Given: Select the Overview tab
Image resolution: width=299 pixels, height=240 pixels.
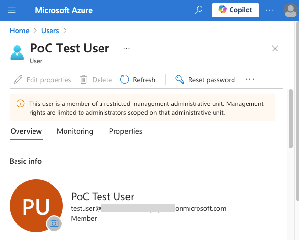Looking at the screenshot, I should coord(26,131).
